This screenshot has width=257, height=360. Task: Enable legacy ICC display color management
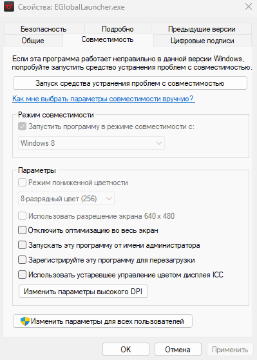pos(22,275)
